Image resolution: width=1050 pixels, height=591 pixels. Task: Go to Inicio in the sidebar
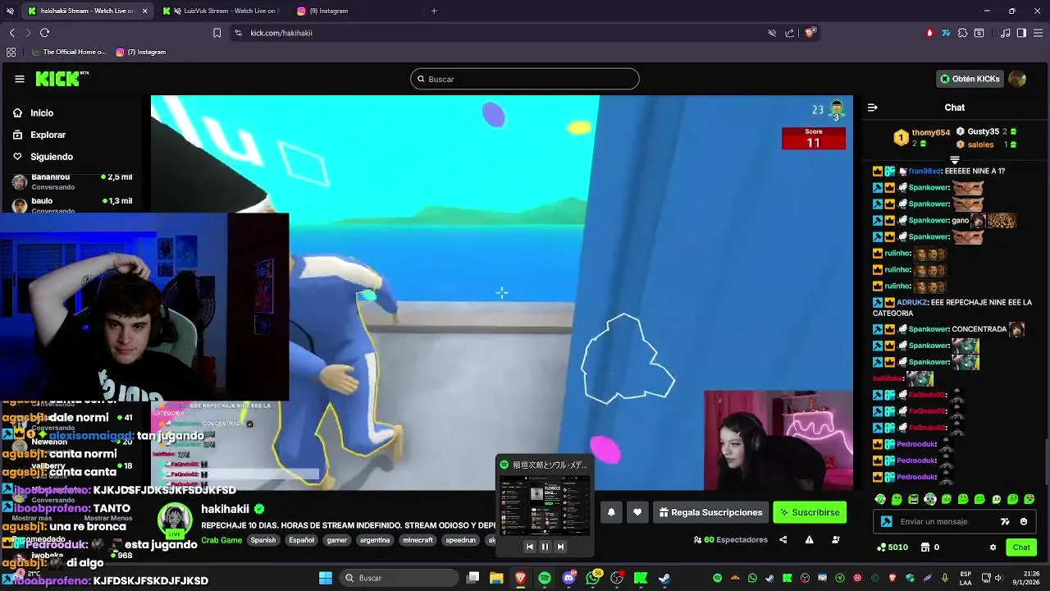42,113
